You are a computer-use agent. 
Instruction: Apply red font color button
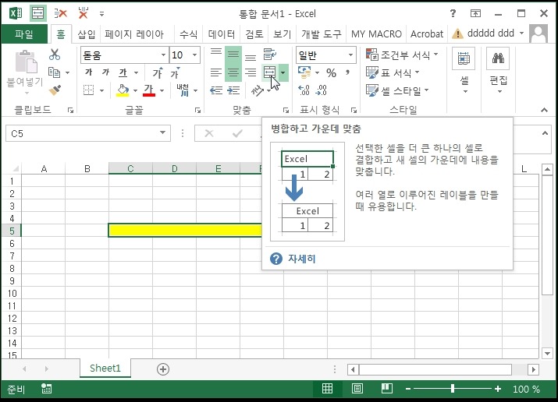pos(149,90)
